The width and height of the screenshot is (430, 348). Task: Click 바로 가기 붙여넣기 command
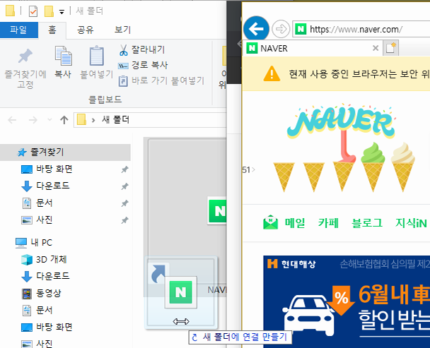(x=161, y=80)
